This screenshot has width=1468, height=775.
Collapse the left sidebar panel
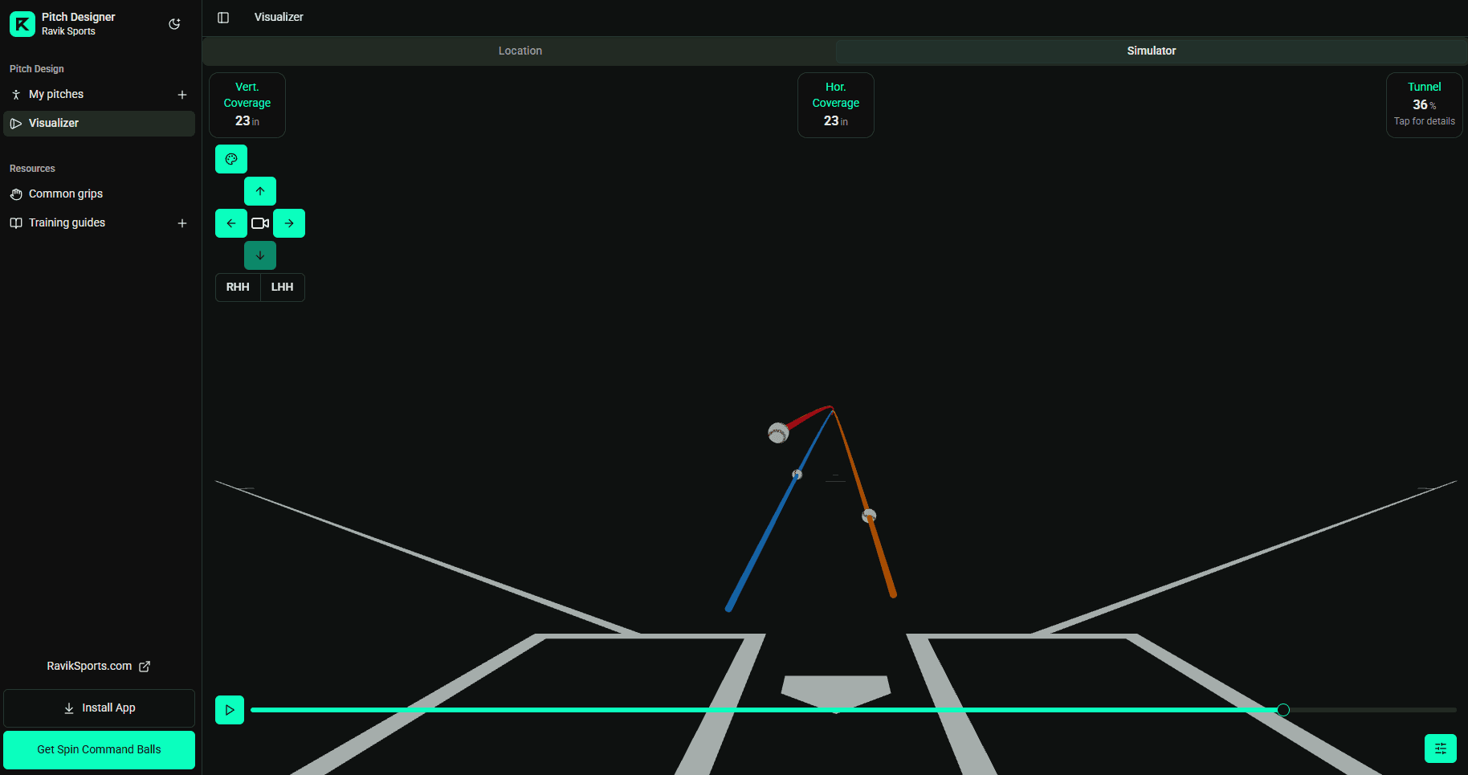[222, 17]
